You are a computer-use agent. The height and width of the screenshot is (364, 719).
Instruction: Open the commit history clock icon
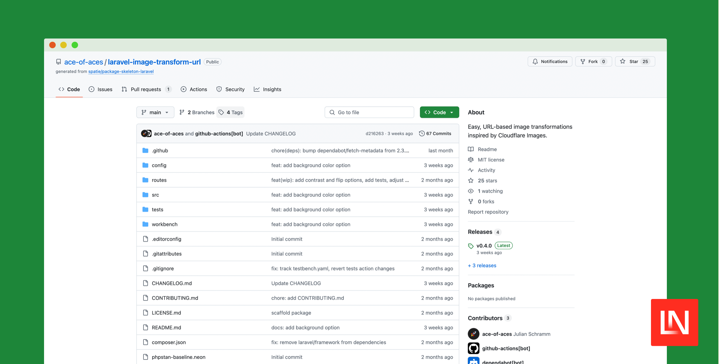[x=422, y=134]
